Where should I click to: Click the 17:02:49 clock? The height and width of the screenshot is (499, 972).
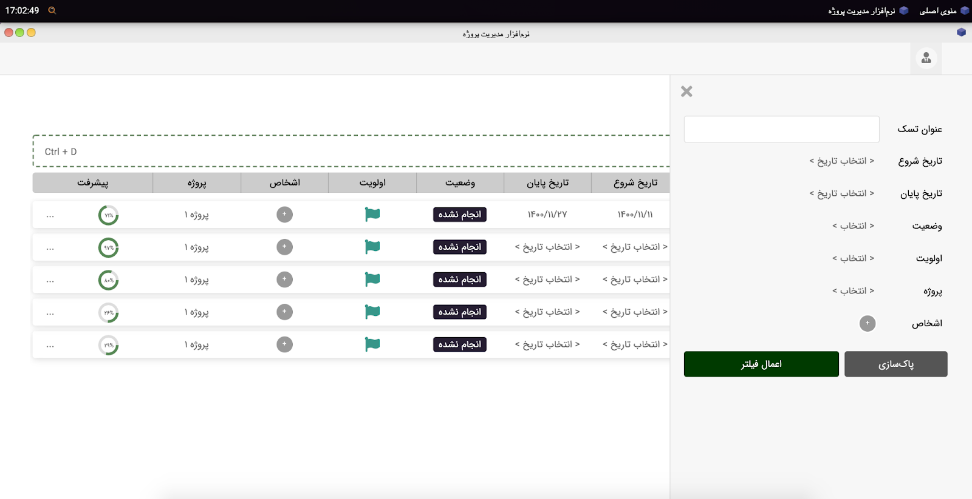[22, 10]
